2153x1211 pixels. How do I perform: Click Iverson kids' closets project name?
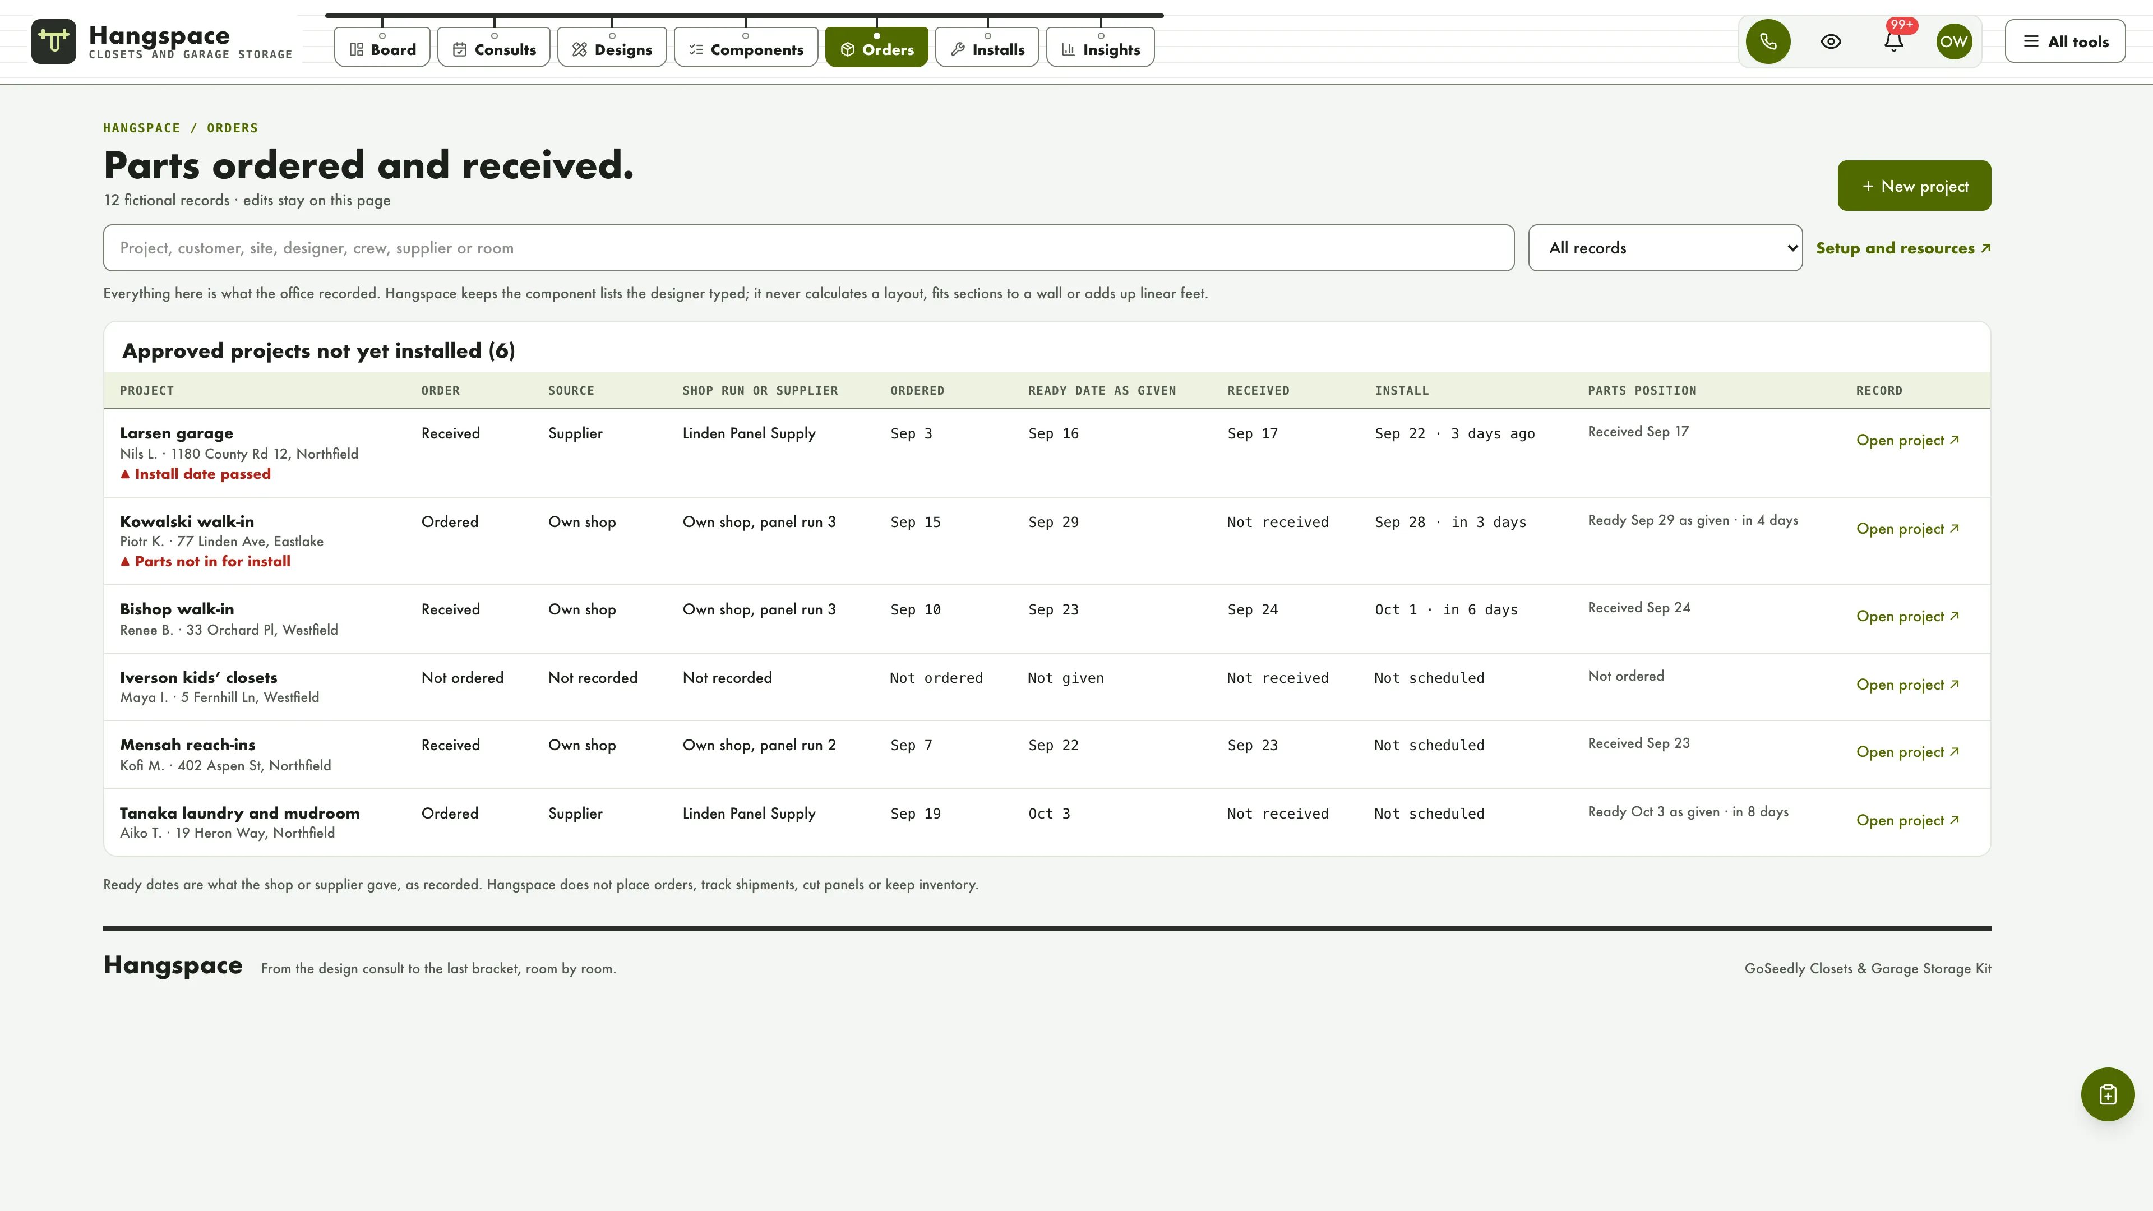198,678
